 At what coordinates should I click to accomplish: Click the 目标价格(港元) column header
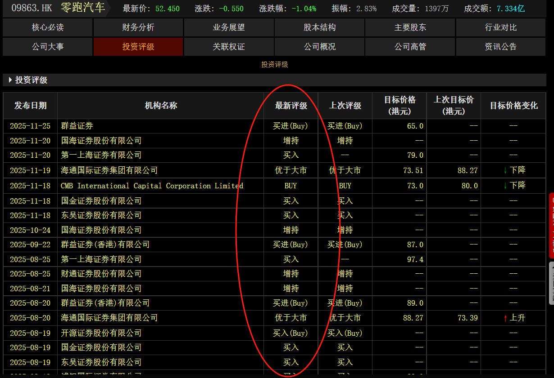pyautogui.click(x=400, y=106)
